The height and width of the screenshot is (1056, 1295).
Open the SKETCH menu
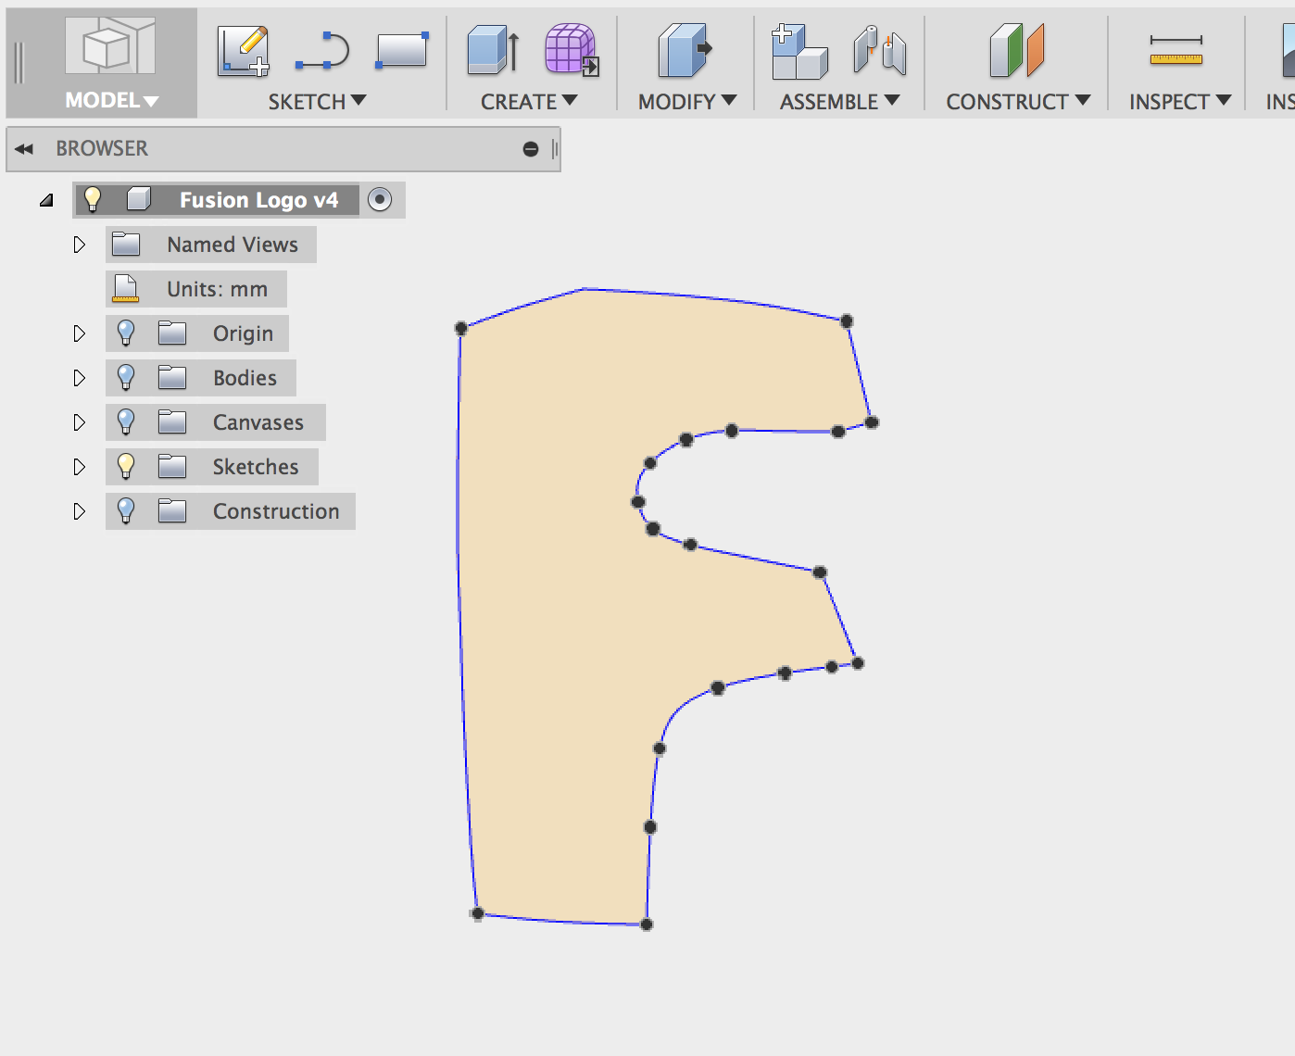(x=318, y=102)
